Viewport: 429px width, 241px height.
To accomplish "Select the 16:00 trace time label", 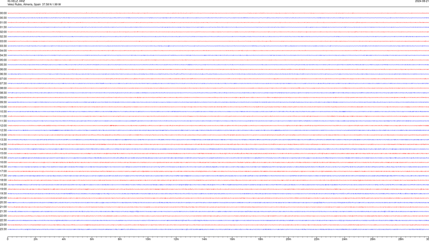I will (x=3, y=162).
